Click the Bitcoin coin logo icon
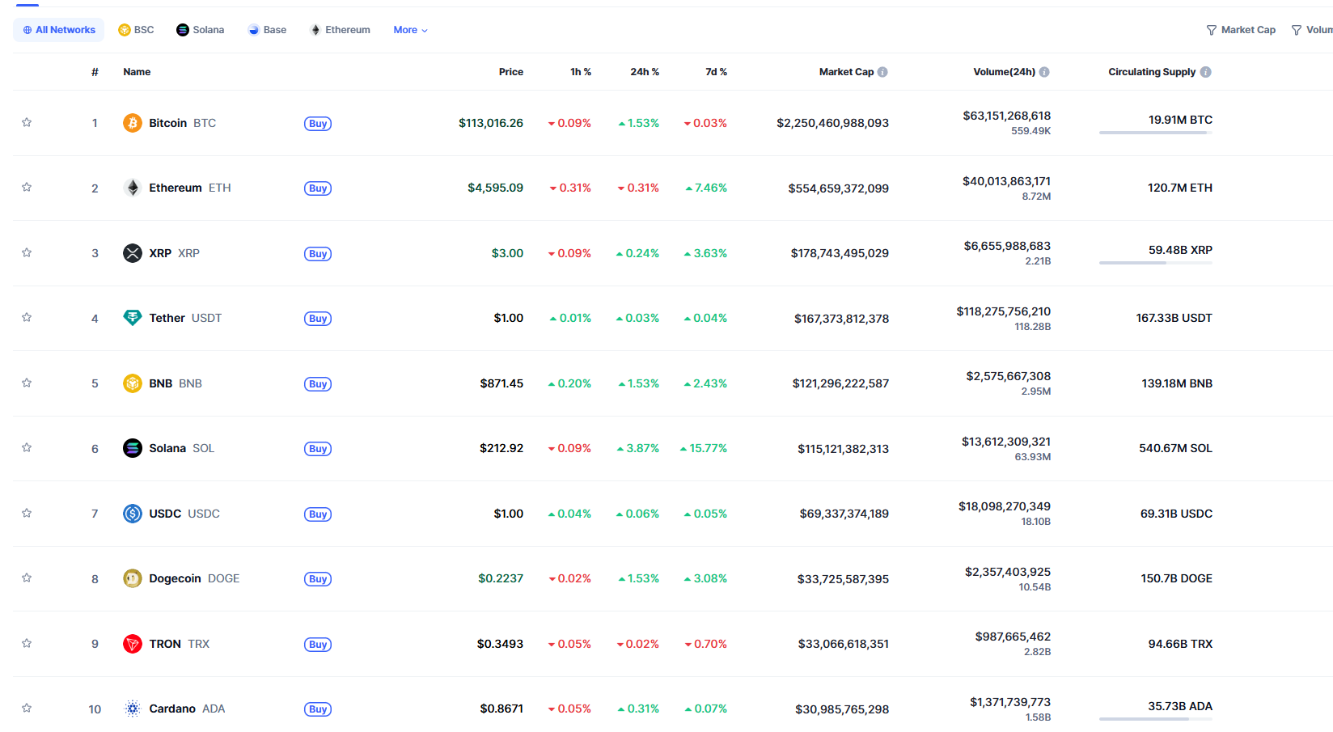This screenshot has height=732, width=1333. click(133, 123)
